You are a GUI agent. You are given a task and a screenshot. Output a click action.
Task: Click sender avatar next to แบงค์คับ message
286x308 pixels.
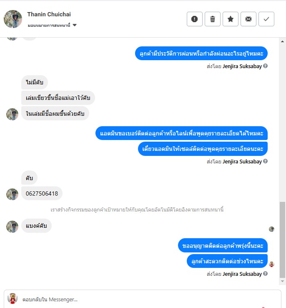(x=12, y=227)
